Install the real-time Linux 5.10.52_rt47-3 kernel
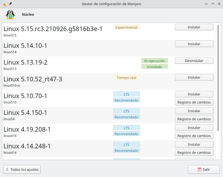Viewport: 223px width, 177px height. 194,77
